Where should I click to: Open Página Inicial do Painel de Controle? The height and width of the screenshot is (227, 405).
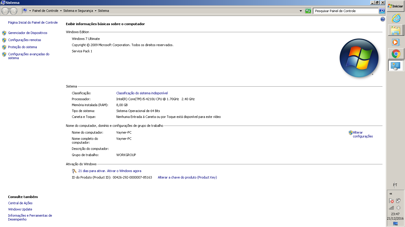33,22
